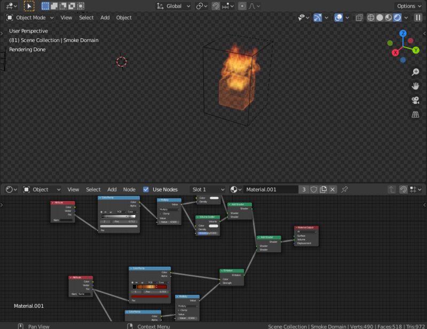The image size is (427, 329).
Task: Open the Slot 1 material slot dropdown
Action: pyautogui.click(x=207, y=189)
